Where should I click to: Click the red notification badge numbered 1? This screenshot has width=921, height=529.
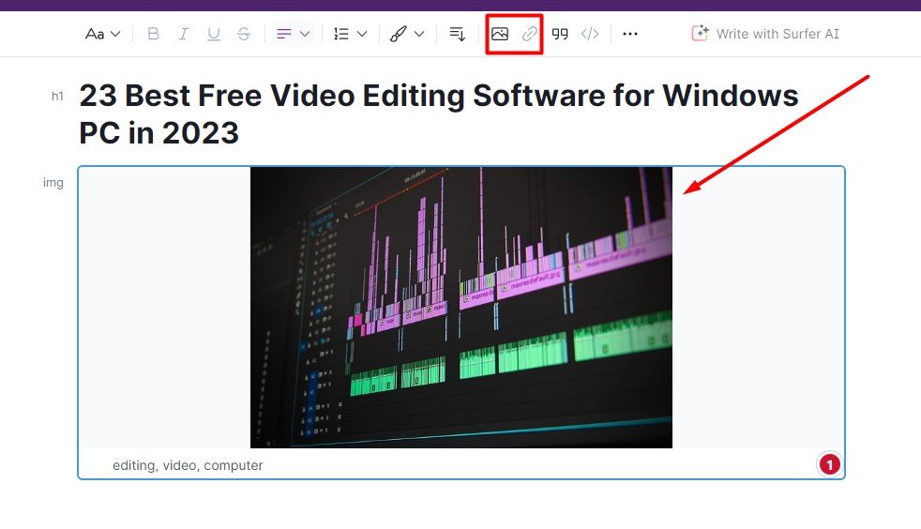click(x=829, y=464)
